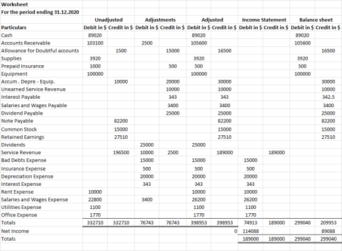Select the 'Worksheet' title cell
This screenshot has height=251, width=342.
(15, 4)
